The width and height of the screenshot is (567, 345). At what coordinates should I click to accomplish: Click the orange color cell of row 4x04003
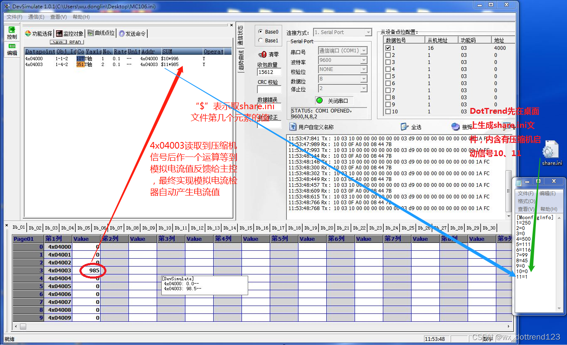pos(81,65)
